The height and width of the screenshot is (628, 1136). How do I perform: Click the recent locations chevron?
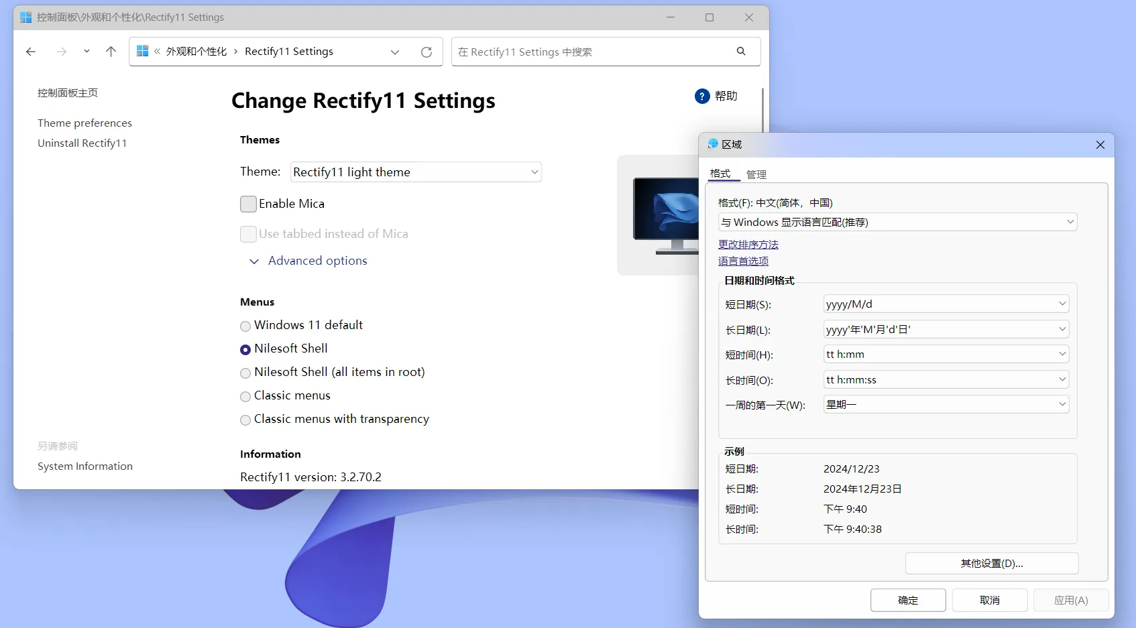click(x=87, y=52)
